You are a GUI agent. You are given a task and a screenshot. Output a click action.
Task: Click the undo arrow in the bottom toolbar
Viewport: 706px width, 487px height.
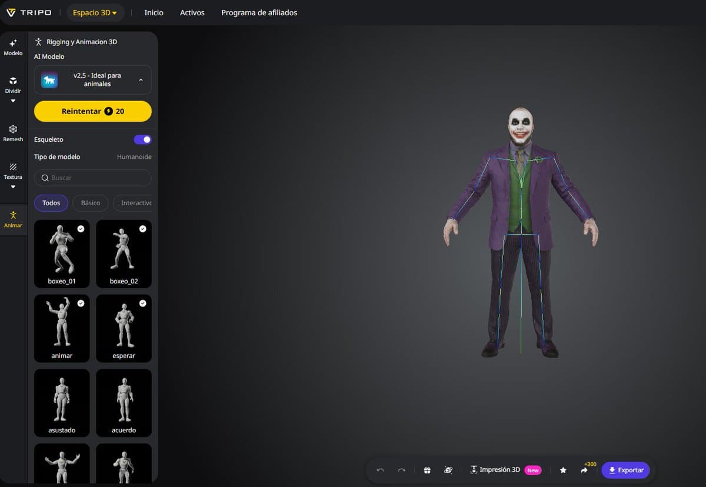click(380, 470)
